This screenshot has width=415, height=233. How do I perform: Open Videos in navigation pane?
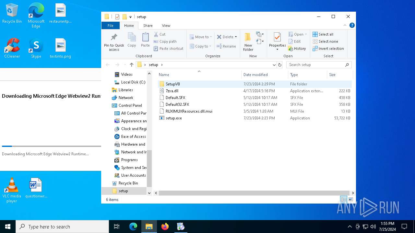tap(127, 74)
